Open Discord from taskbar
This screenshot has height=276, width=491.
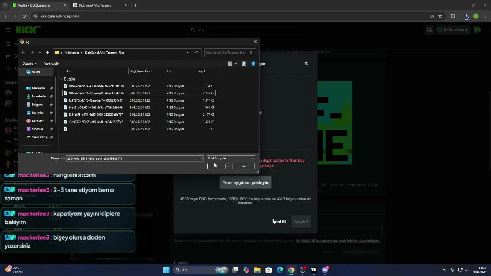point(325,270)
